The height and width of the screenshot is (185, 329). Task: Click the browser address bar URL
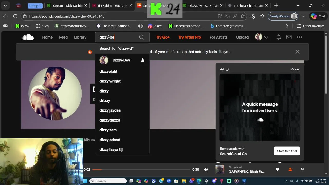[x=67, y=16]
